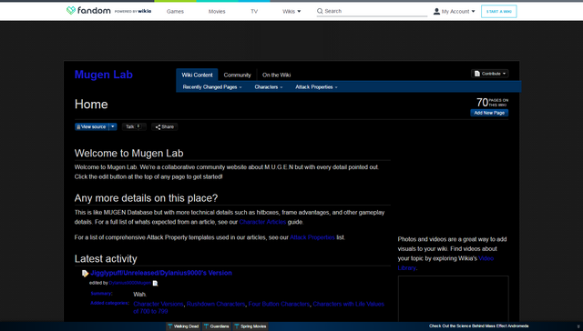Click the View source button
The width and height of the screenshot is (583, 331).
[x=91, y=127]
